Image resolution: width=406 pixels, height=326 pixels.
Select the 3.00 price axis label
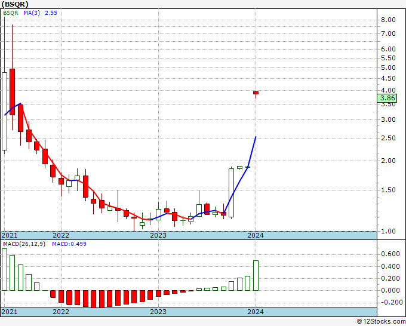click(x=389, y=119)
